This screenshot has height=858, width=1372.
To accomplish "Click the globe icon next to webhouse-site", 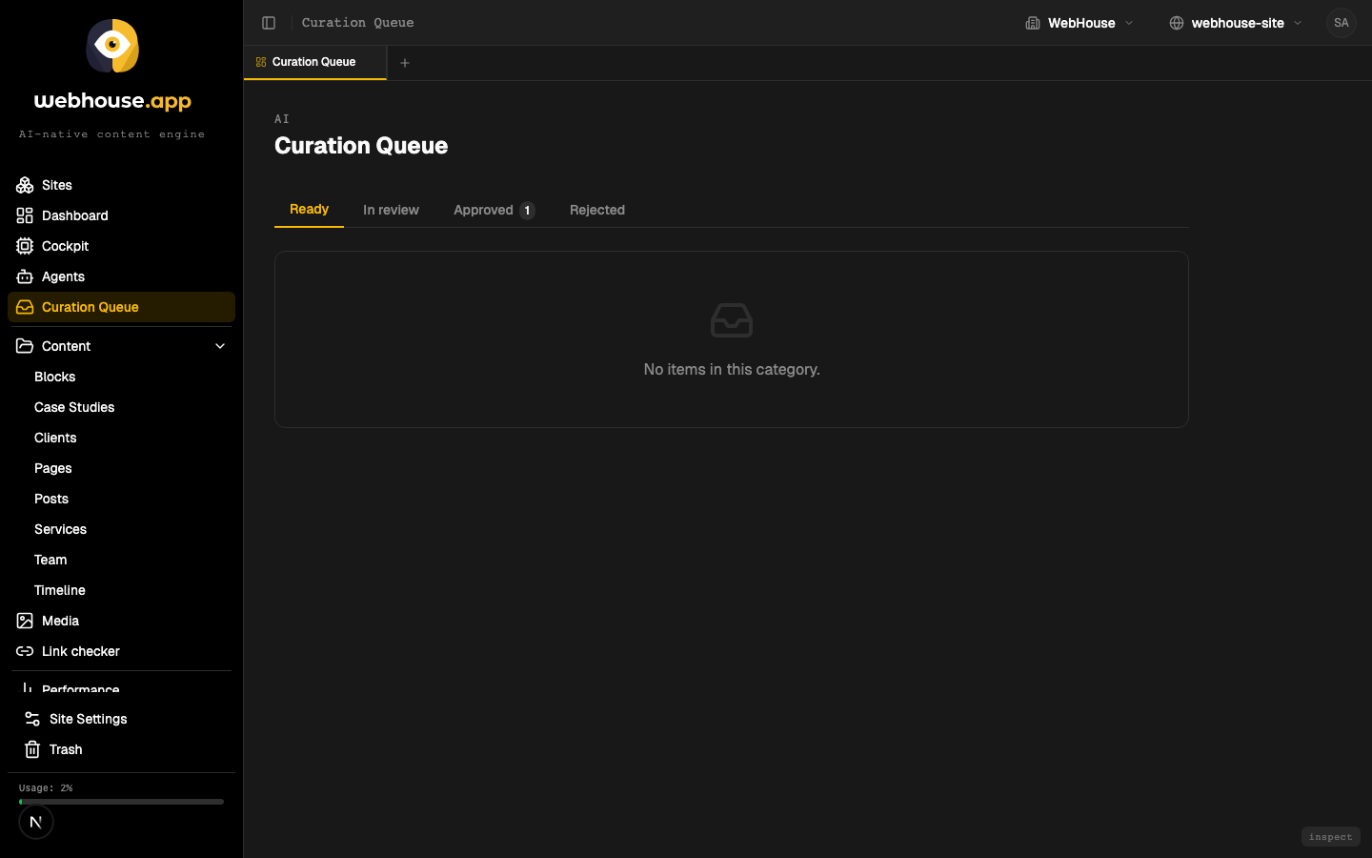I will coord(1177,23).
